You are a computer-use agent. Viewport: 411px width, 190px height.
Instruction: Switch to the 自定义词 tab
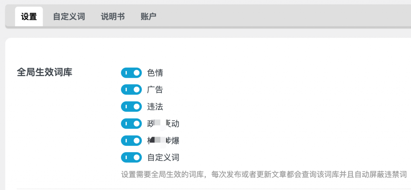pyautogui.click(x=68, y=16)
